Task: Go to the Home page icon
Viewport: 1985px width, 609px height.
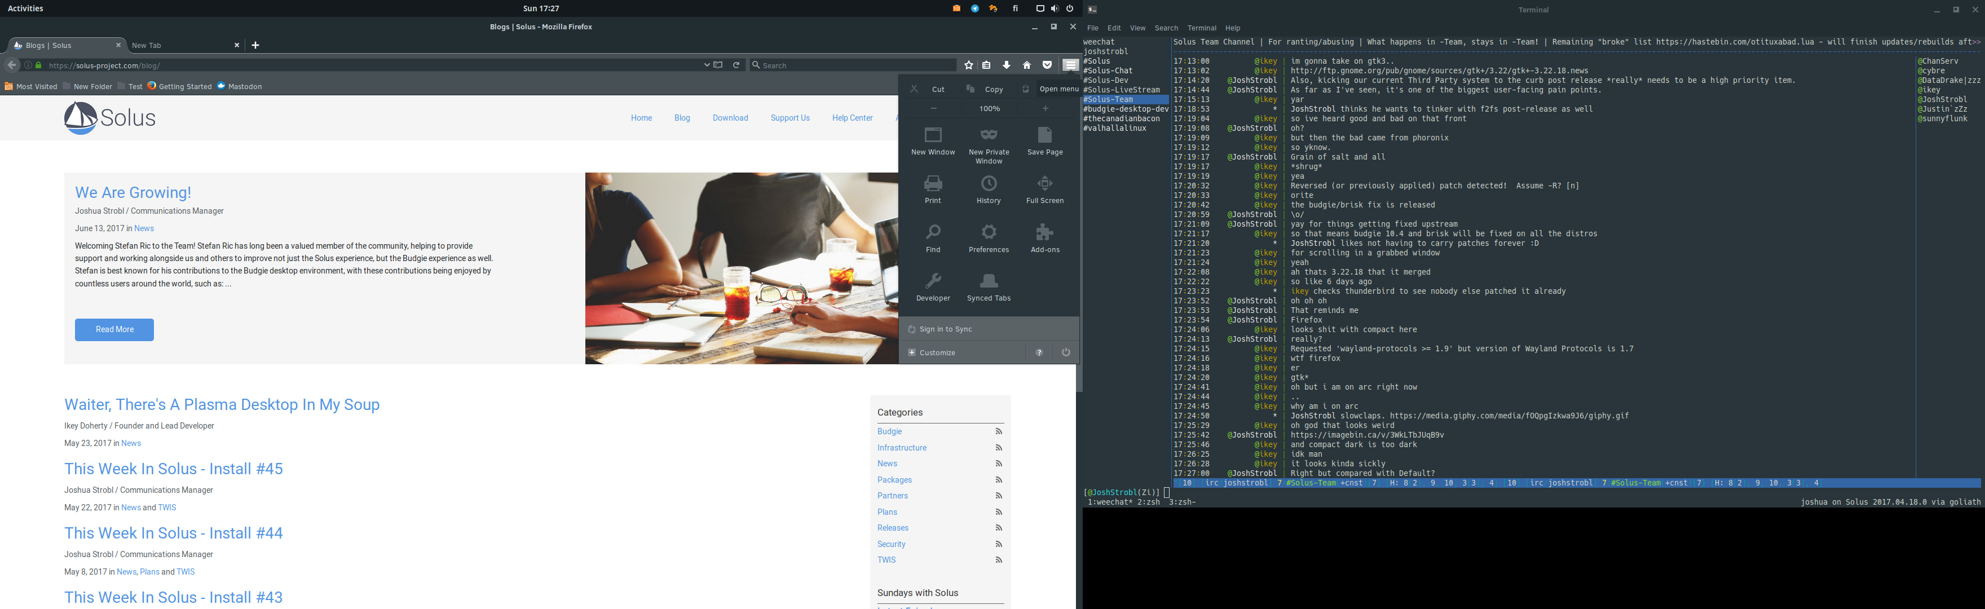Action: point(1026,65)
